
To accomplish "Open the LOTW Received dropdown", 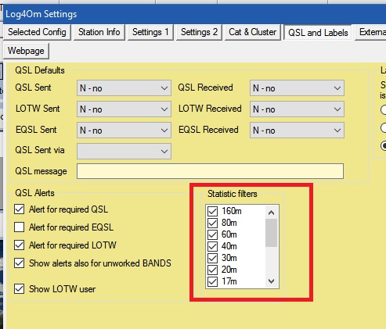I will (297, 109).
